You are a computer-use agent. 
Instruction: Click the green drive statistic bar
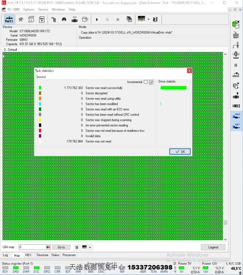tap(173, 88)
